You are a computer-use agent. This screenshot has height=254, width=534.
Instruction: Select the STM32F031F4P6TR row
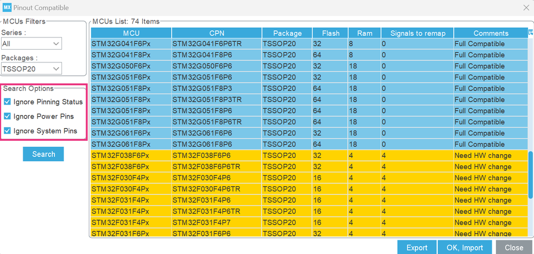coord(309,211)
